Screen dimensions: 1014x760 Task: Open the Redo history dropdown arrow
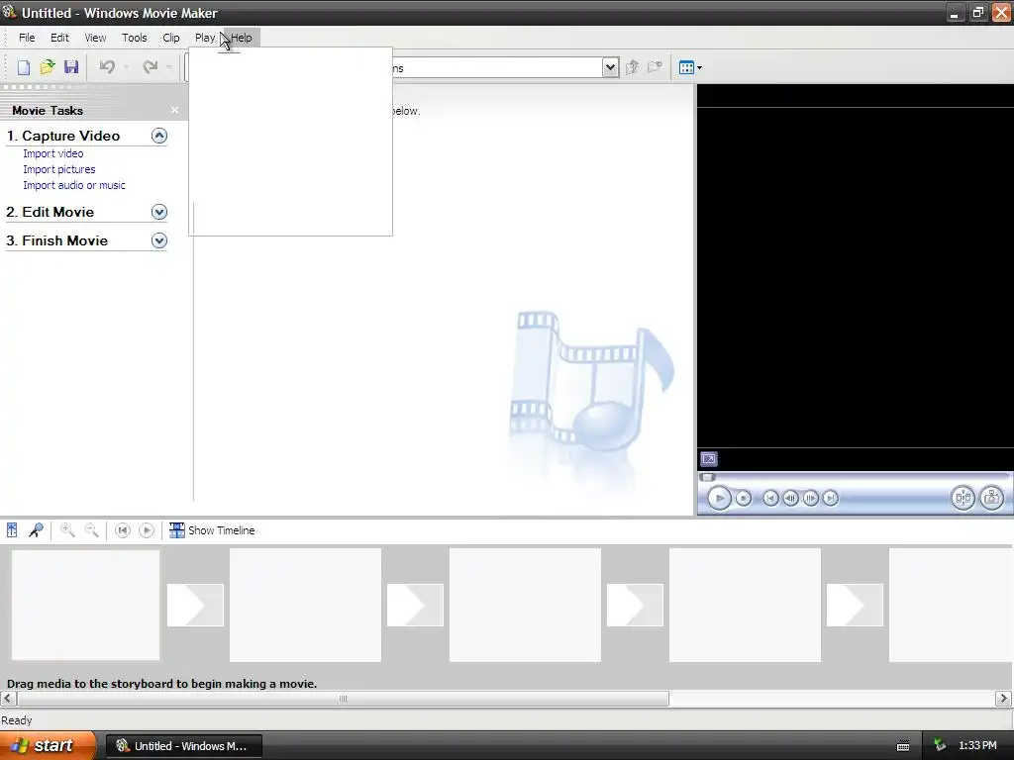pos(168,67)
